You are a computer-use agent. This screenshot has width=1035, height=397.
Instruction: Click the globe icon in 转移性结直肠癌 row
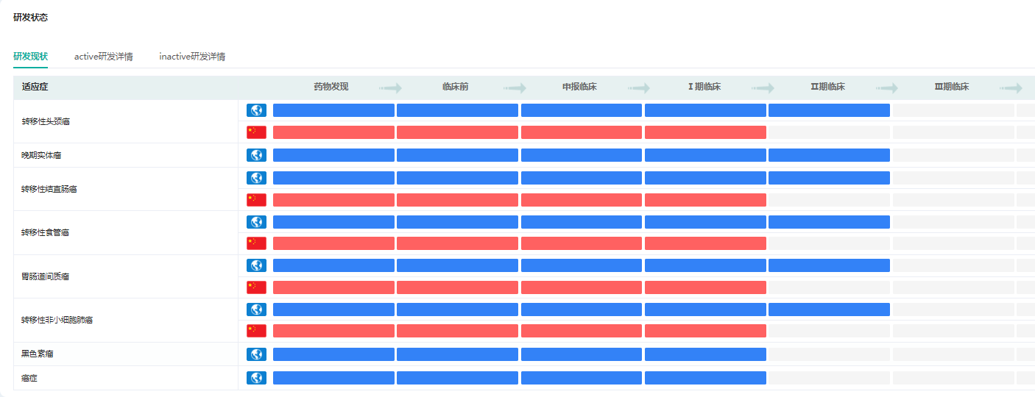(256, 178)
